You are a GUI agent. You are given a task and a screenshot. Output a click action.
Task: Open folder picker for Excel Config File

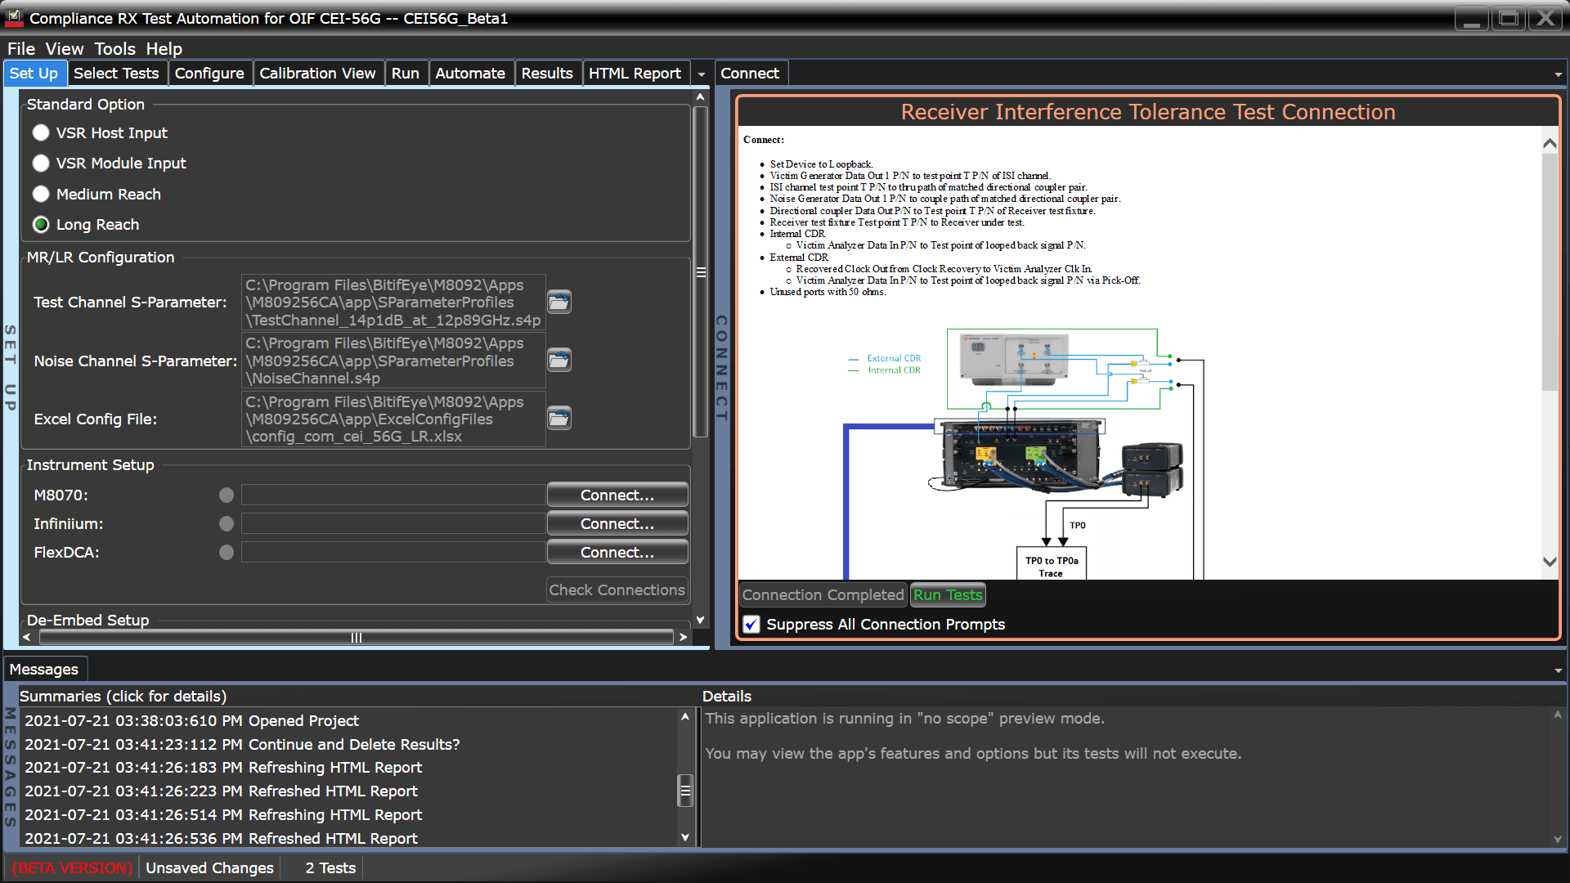point(558,418)
